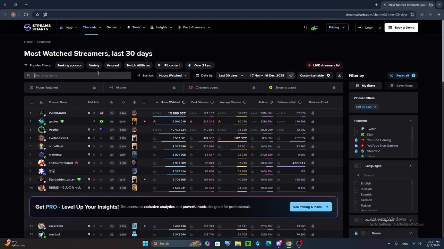Open Chrome from the taskbar
The image size is (444, 249).
(289, 243)
